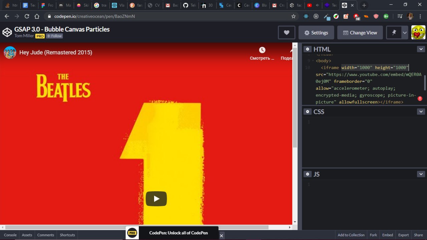427x240 pixels.
Task: Switch to the Google Docs tab
Action: point(29,5)
